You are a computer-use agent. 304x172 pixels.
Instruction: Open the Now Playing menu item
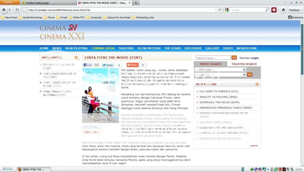pyautogui.click(x=76, y=48)
